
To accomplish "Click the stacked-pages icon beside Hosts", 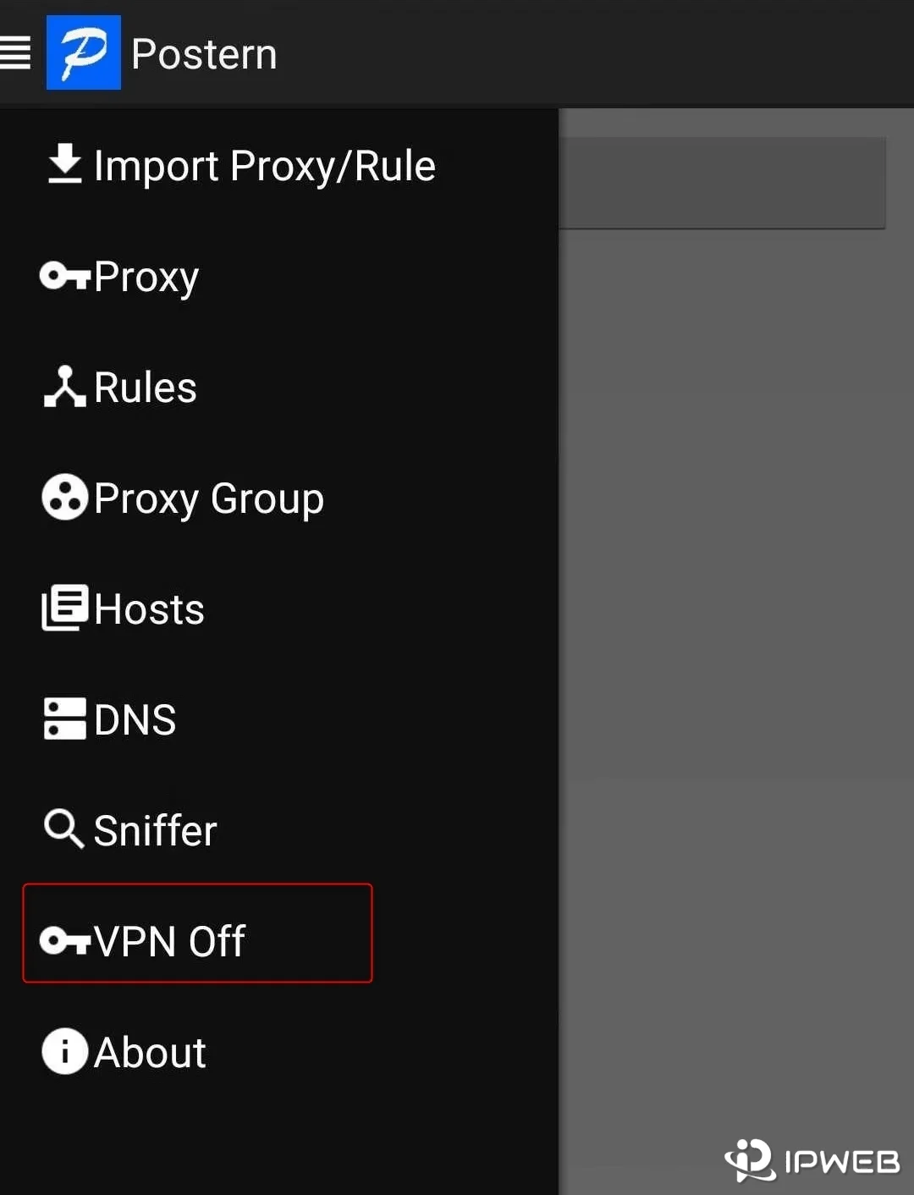I will coord(64,608).
